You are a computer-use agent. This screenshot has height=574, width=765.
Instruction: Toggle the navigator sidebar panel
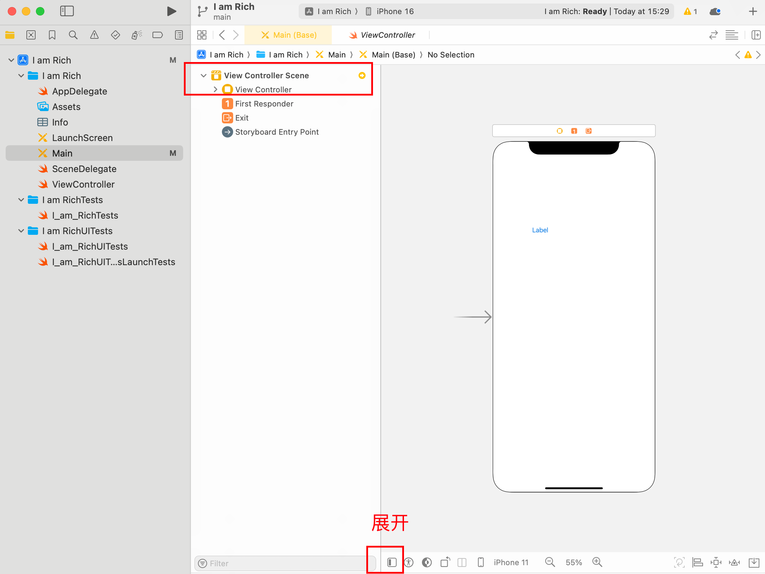[x=67, y=11]
